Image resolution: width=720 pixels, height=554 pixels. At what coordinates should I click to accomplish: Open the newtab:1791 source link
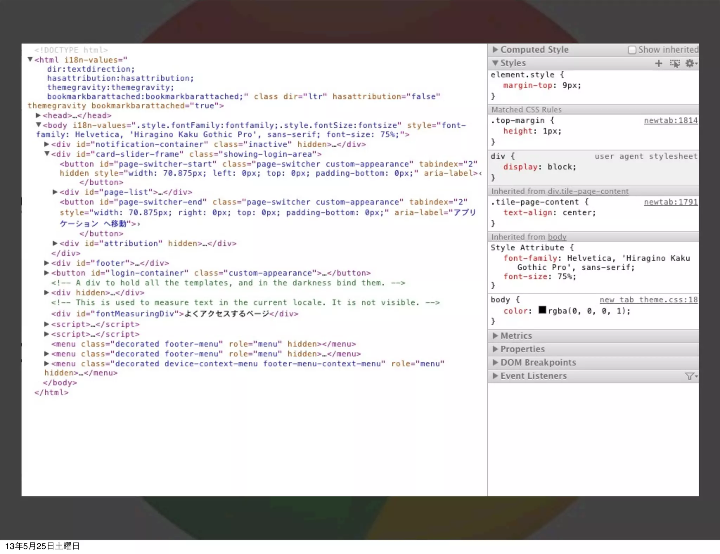click(670, 202)
